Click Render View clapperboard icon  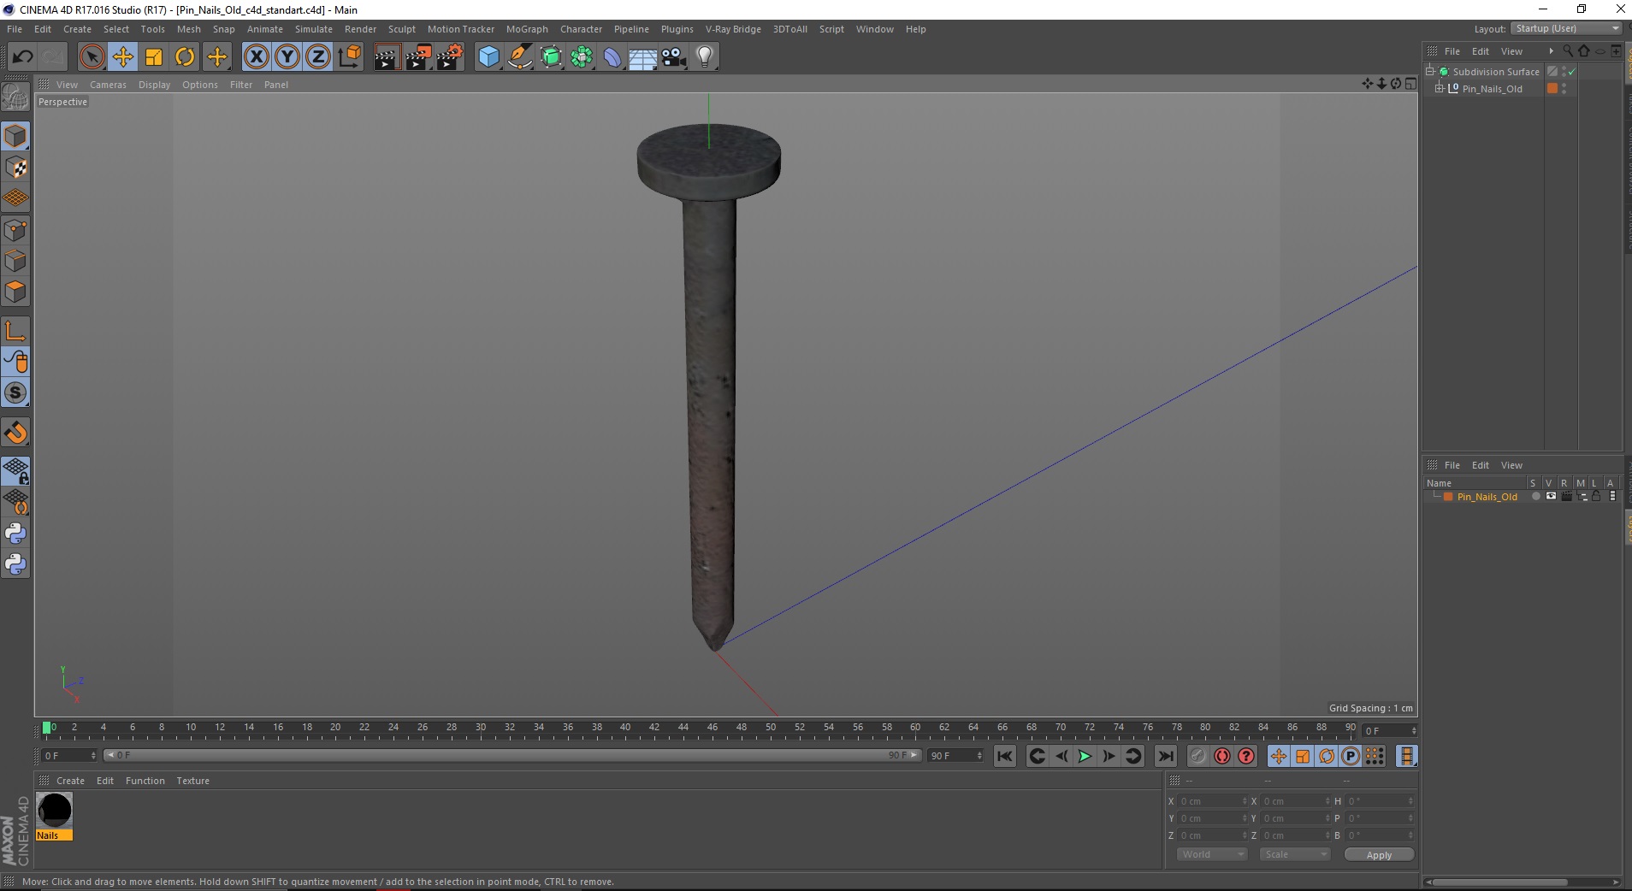coord(387,57)
